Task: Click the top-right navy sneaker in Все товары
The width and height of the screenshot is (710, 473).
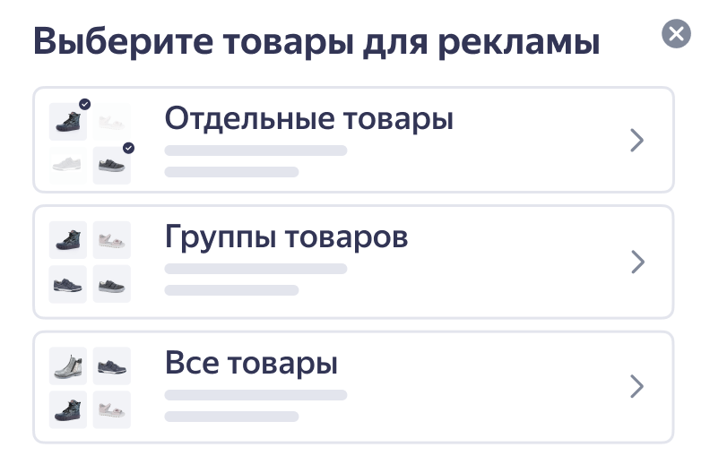Action: point(111,365)
